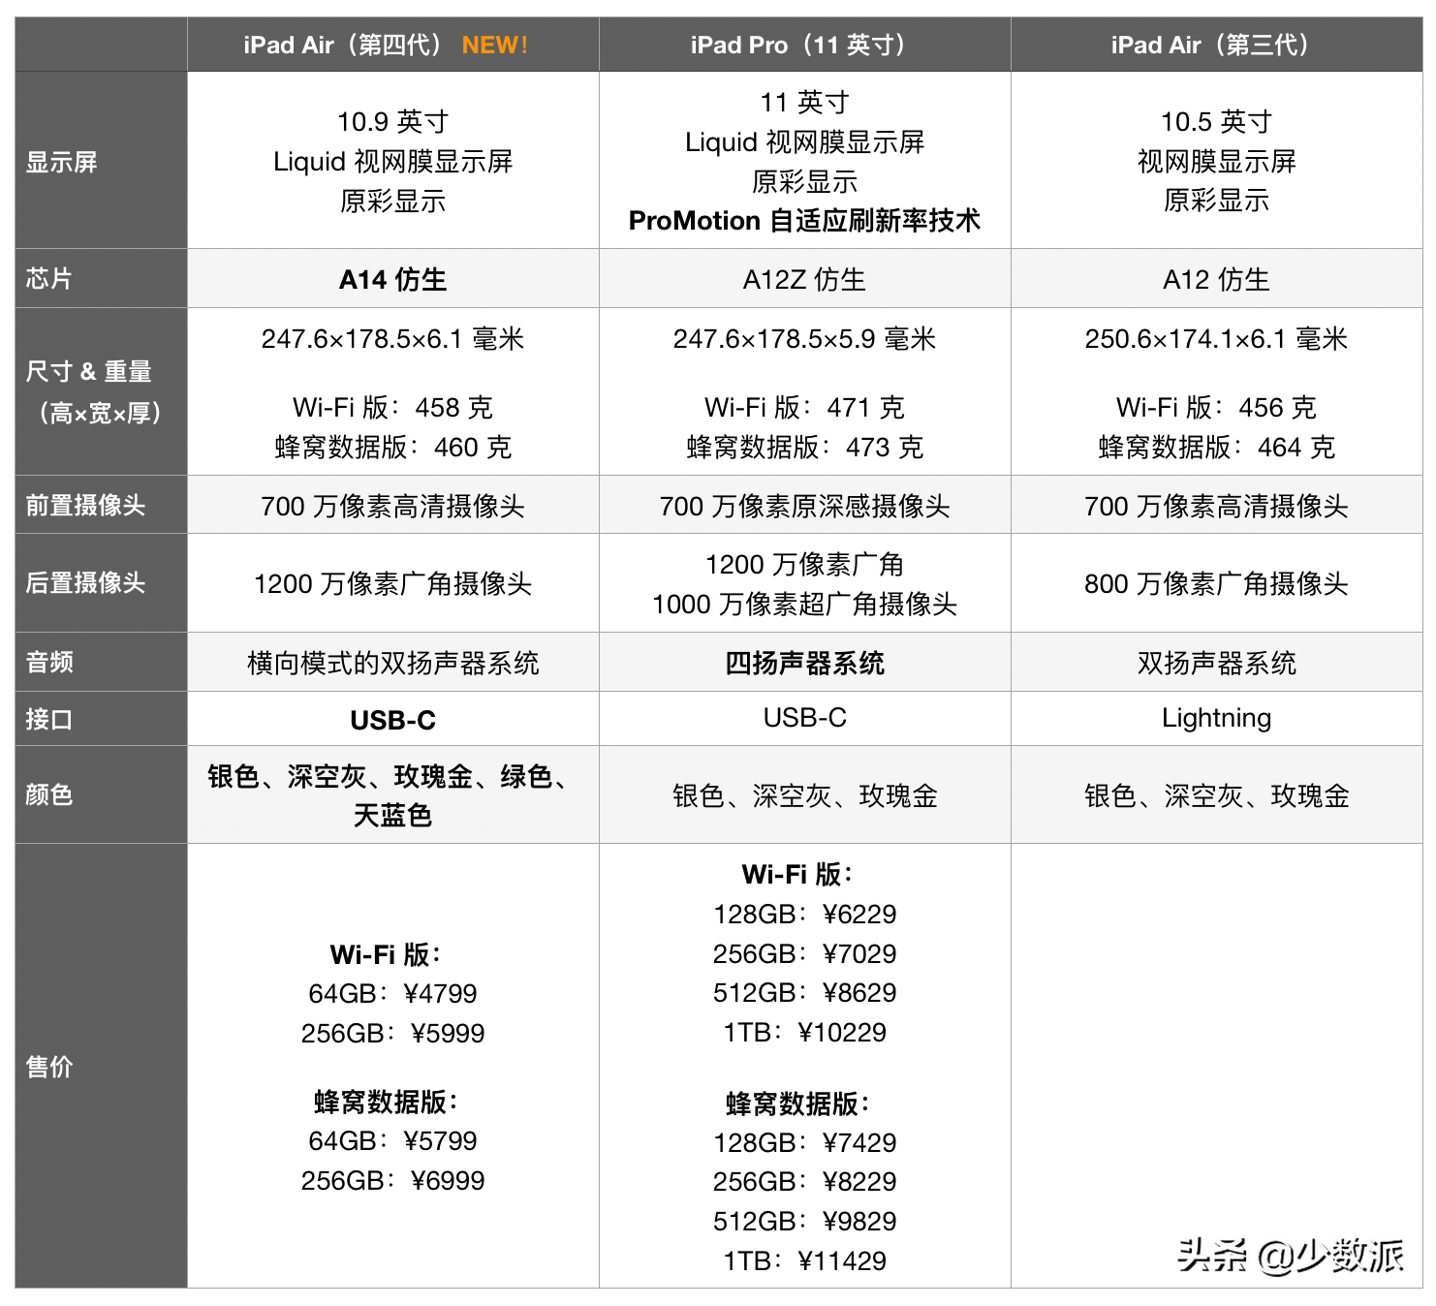Image resolution: width=1436 pixels, height=1306 pixels.
Task: Click the Lightning port cell
Action: click(x=1216, y=718)
